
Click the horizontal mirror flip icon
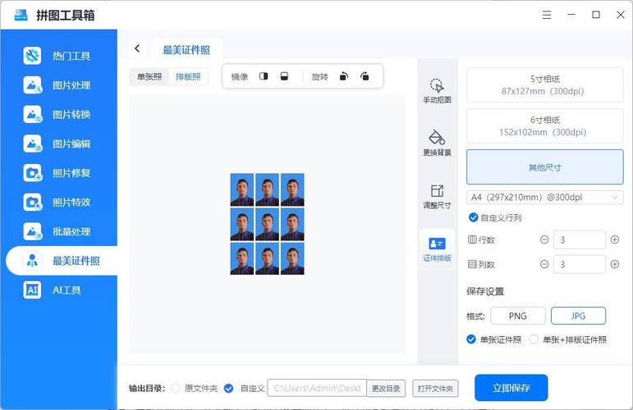[264, 76]
